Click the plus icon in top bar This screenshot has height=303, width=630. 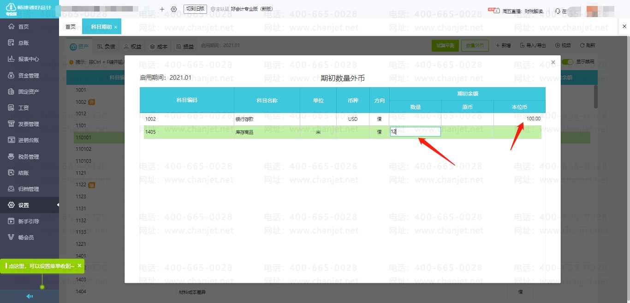pyautogui.click(x=162, y=9)
